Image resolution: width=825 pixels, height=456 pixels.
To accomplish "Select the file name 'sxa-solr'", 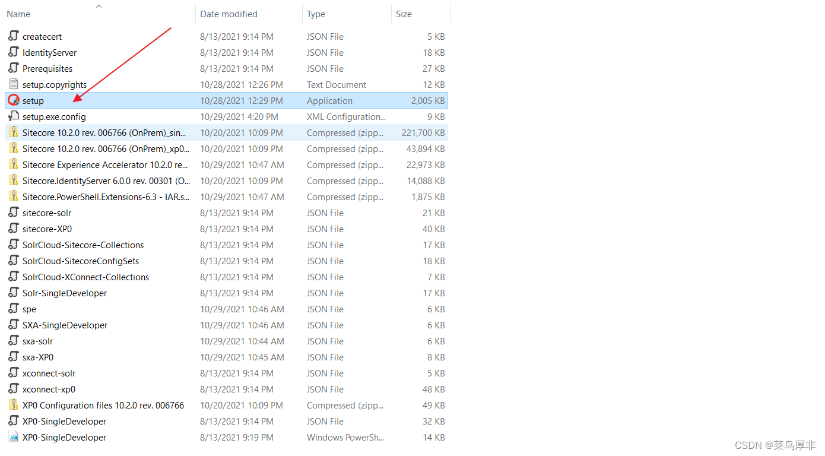I will [38, 341].
